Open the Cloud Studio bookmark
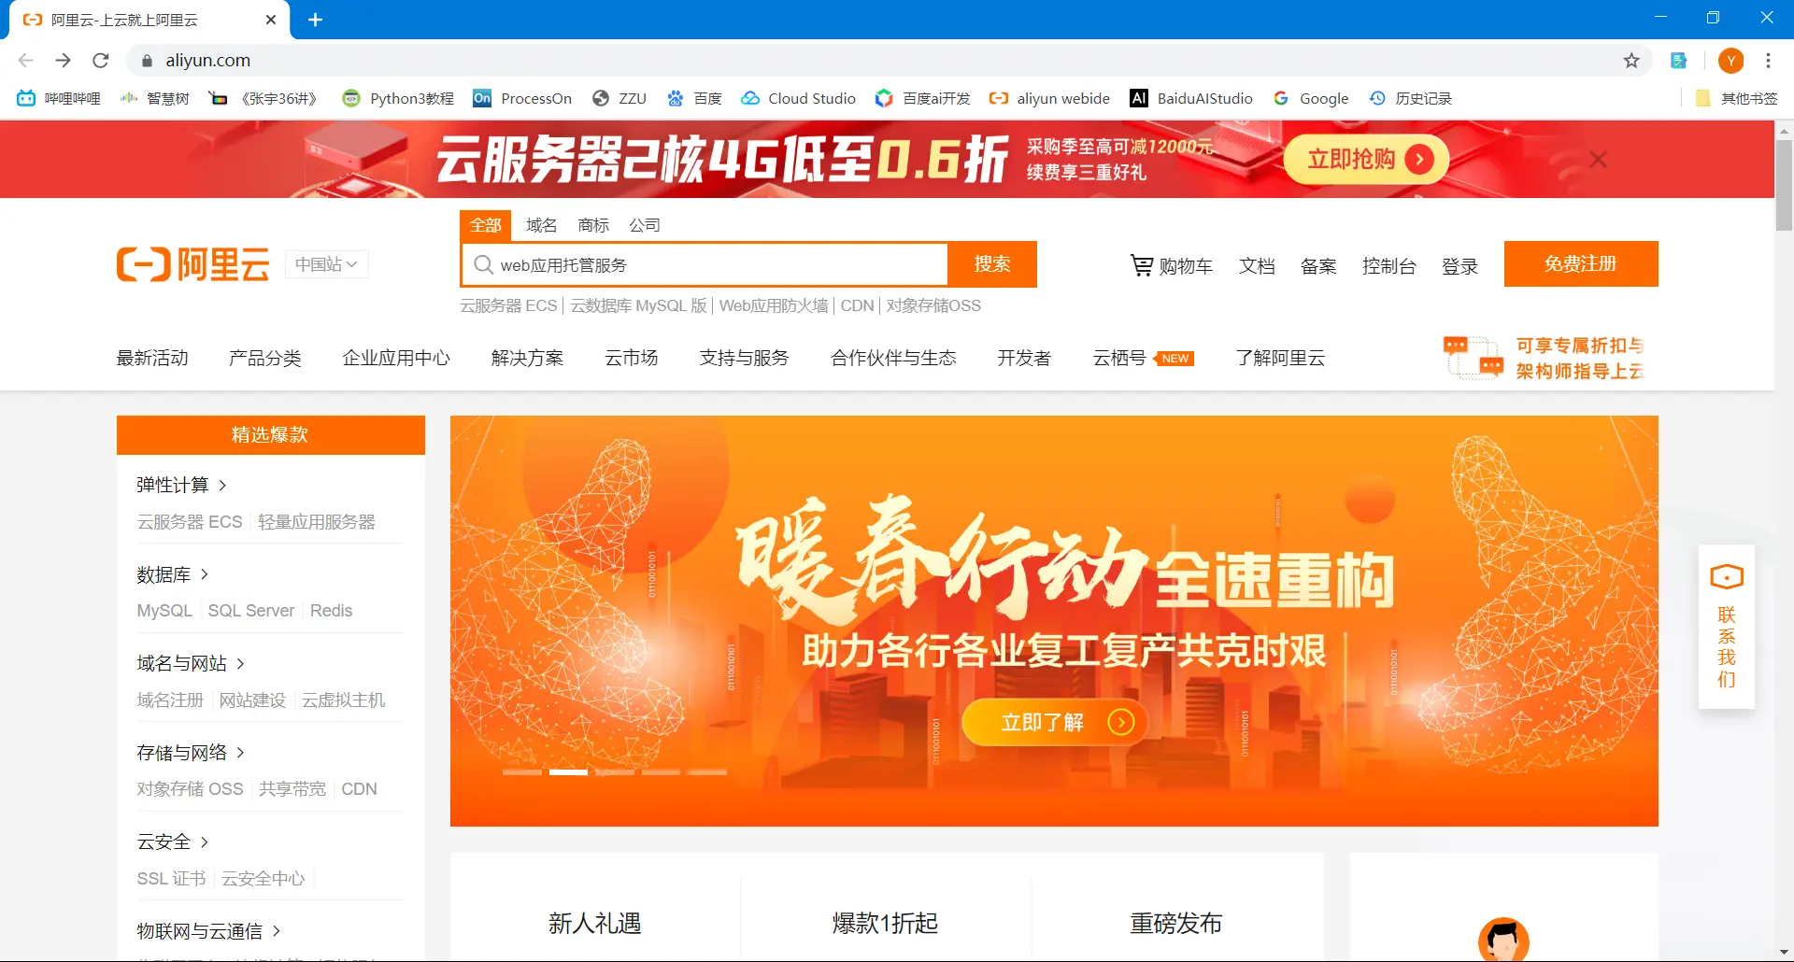Viewport: 1794px width, 962px height. (799, 98)
